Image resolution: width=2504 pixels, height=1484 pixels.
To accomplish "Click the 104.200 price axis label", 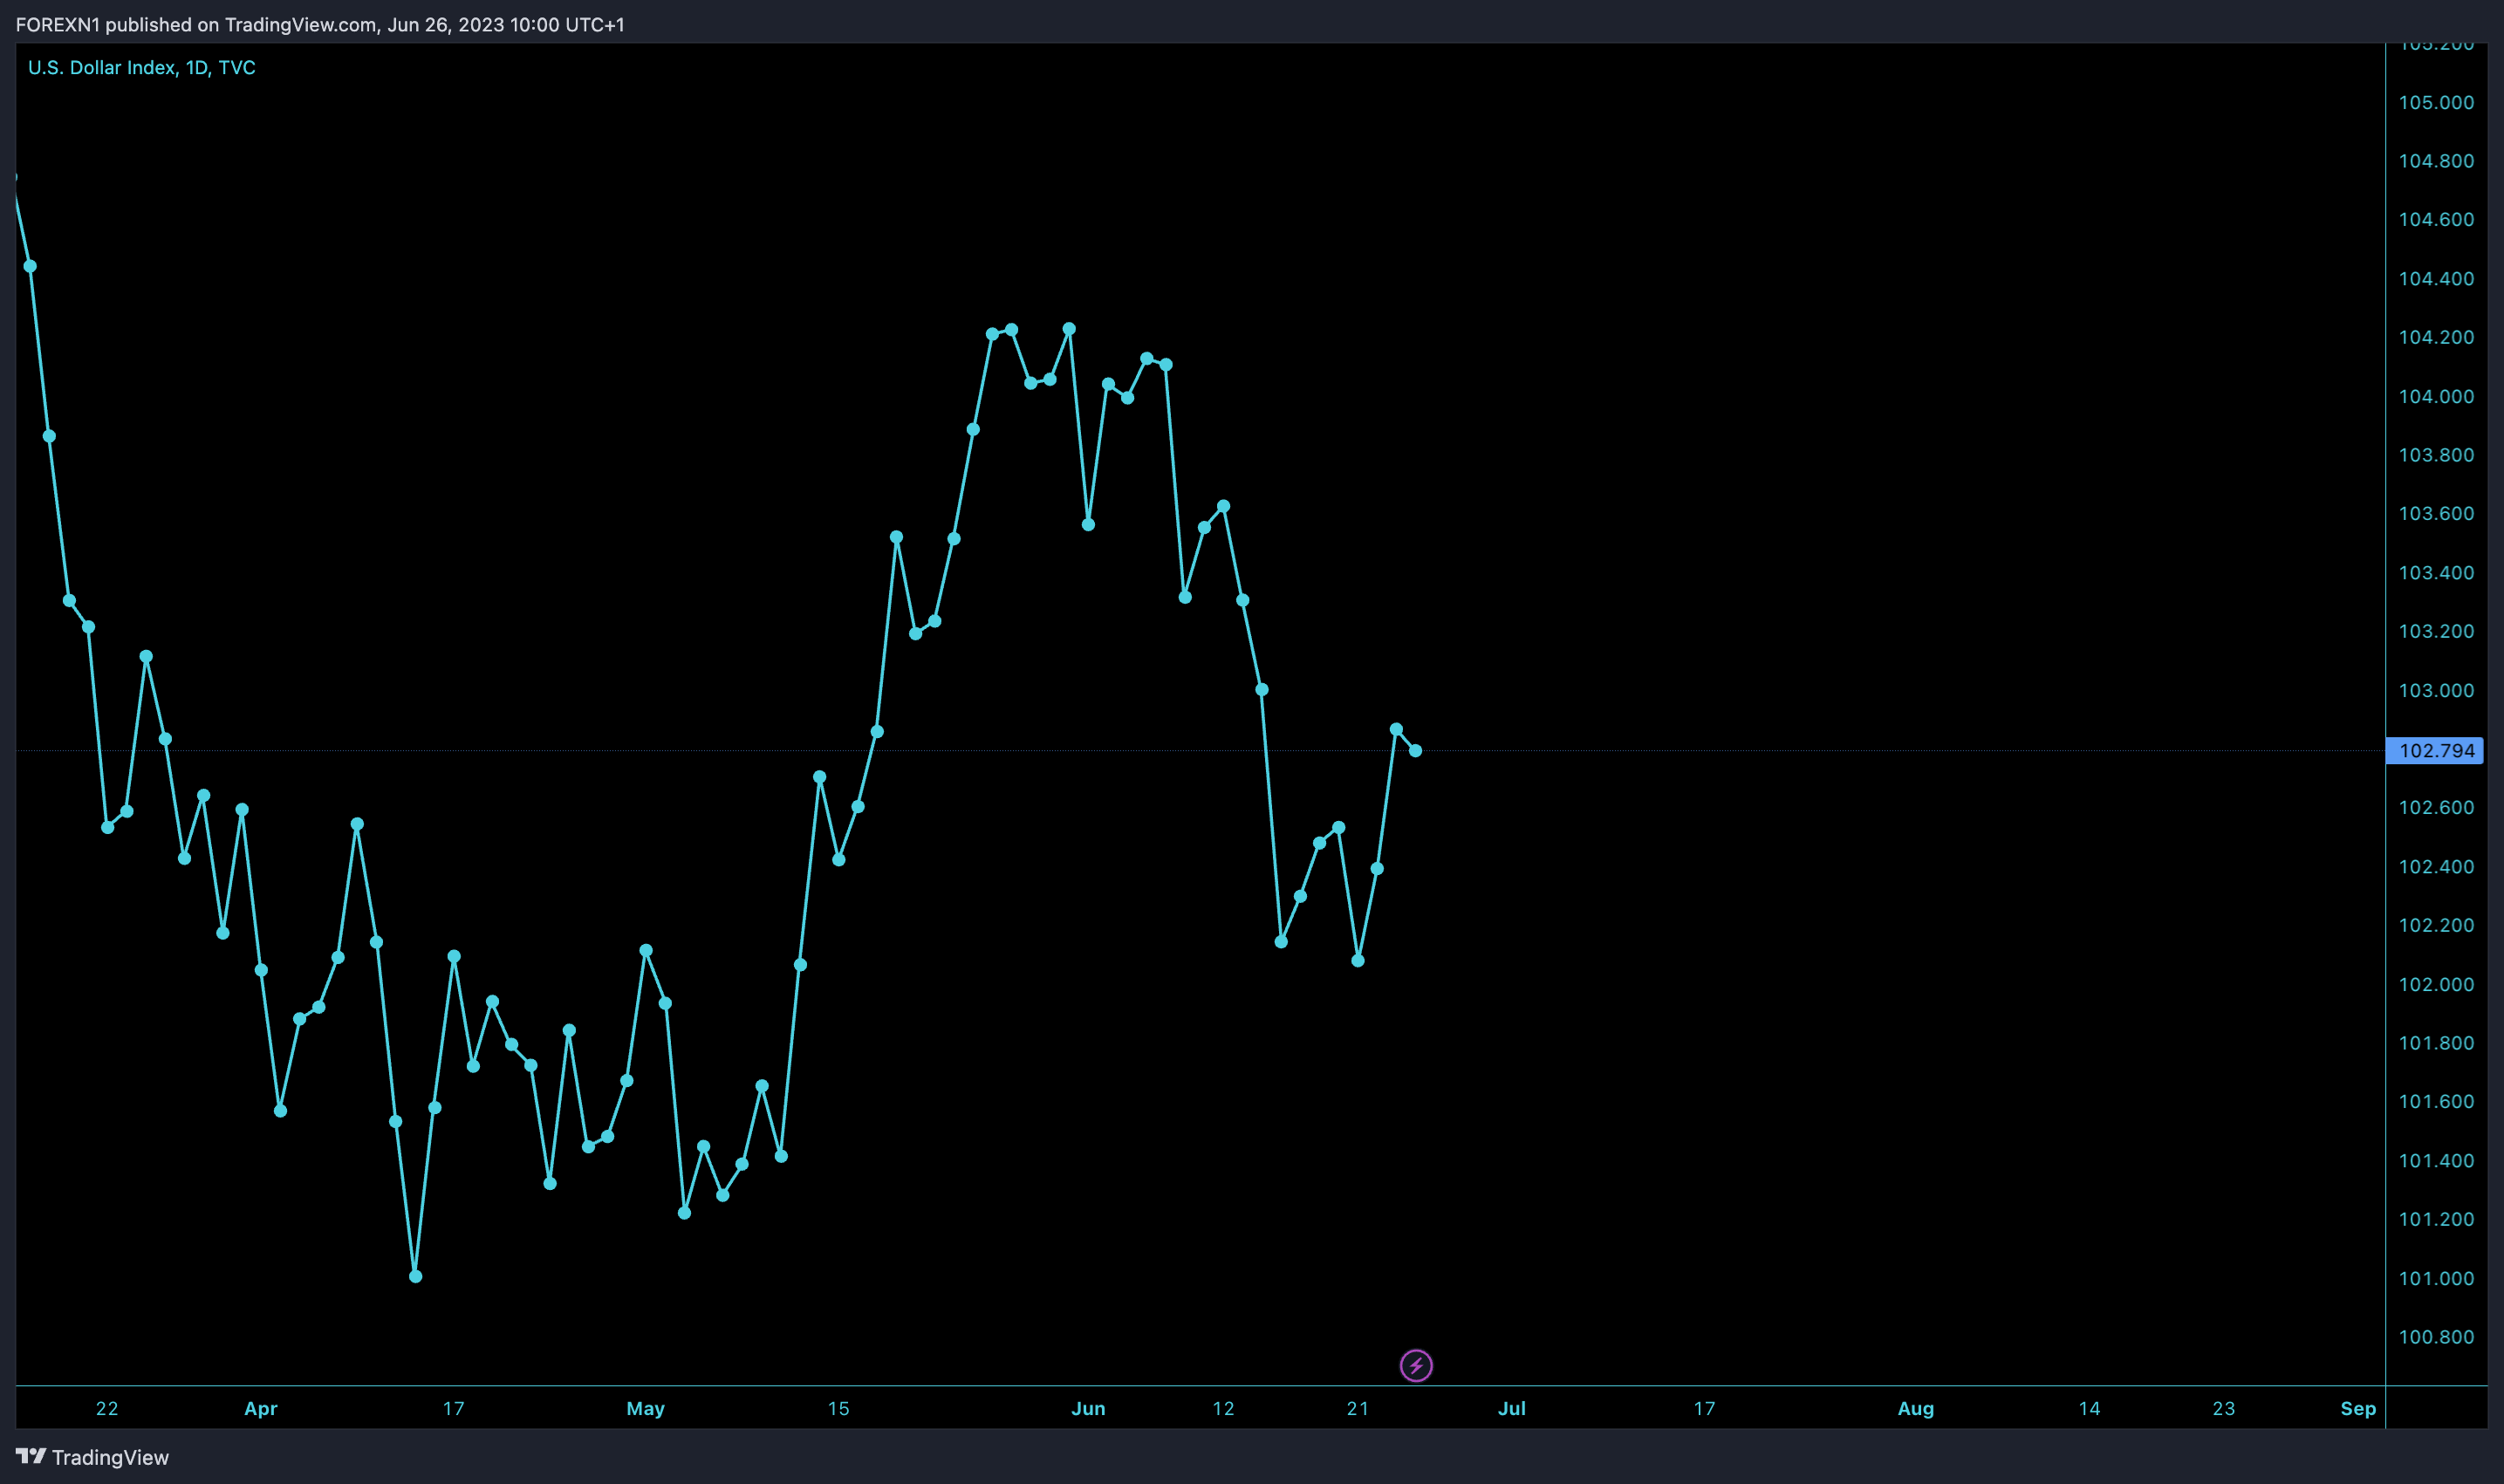I will 2436,337.
